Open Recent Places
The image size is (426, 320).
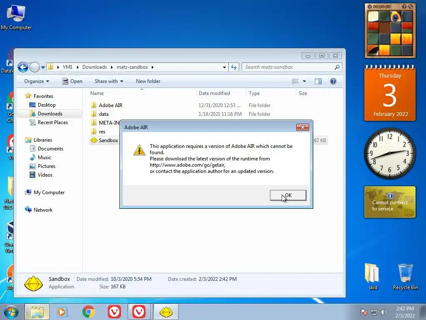click(x=53, y=122)
